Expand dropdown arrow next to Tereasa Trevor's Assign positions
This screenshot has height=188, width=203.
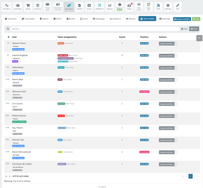(176, 44)
